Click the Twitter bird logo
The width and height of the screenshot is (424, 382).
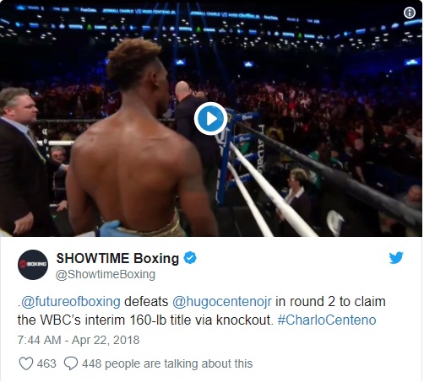coord(396,258)
